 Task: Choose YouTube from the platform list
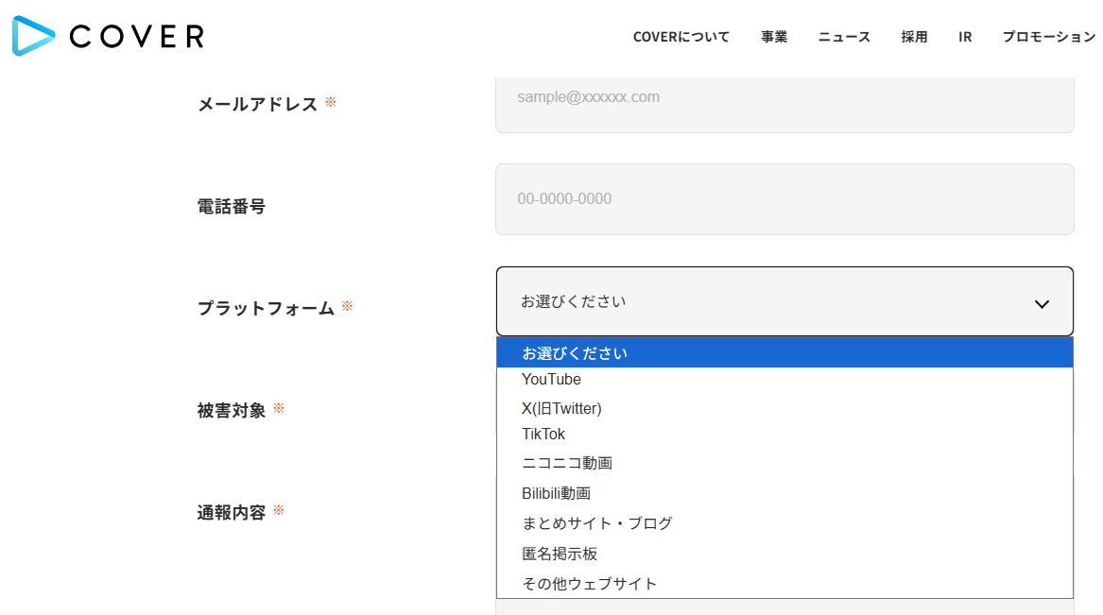click(551, 380)
